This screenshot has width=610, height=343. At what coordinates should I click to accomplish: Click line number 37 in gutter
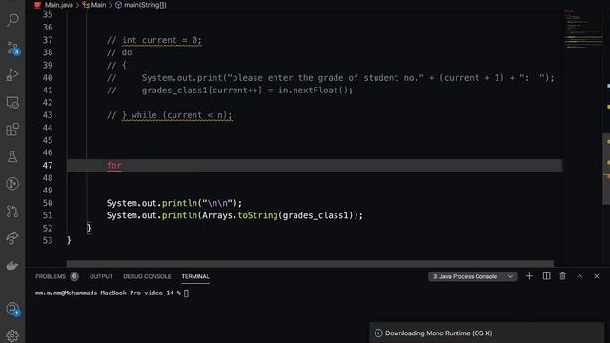48,40
